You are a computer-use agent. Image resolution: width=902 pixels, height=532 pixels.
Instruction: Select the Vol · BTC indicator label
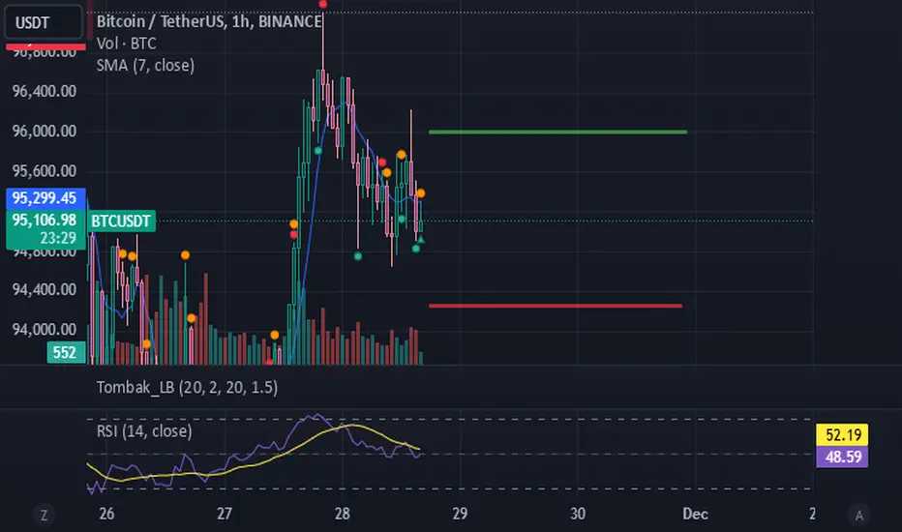126,44
